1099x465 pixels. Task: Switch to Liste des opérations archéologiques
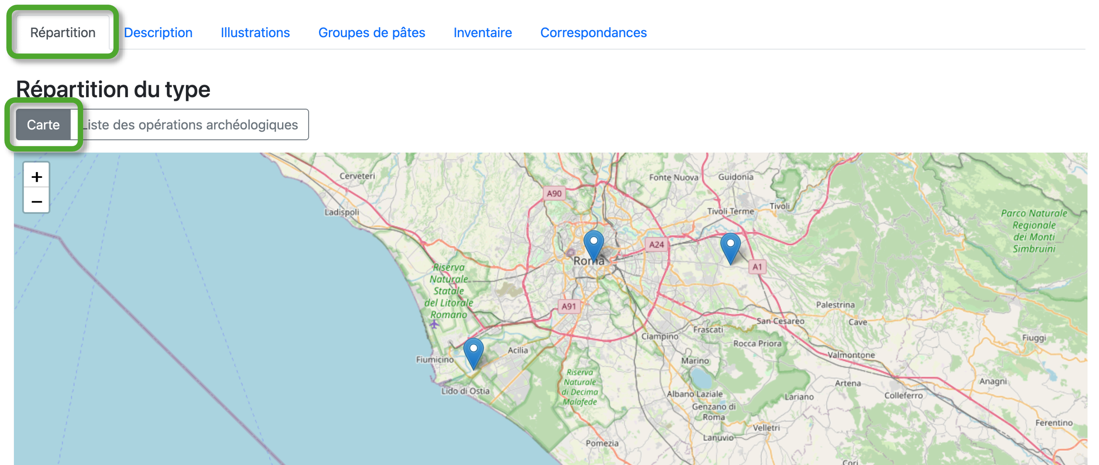point(190,124)
